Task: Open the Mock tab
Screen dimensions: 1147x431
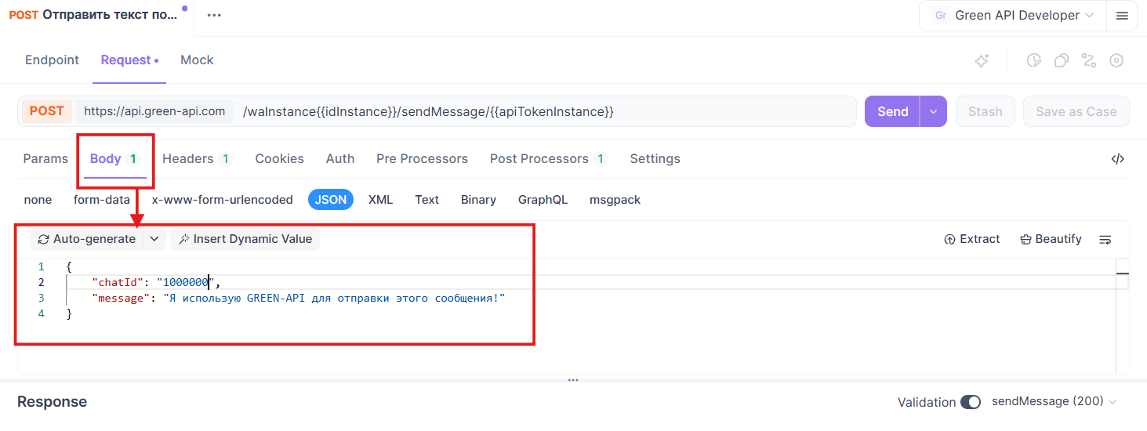Action: tap(197, 60)
